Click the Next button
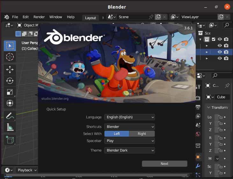Viewport: 233px width, 179px height. (165, 164)
